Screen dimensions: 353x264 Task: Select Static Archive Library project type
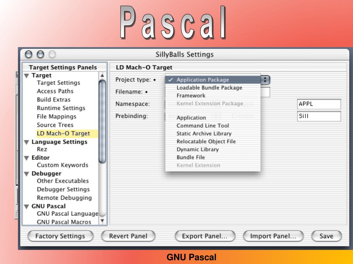213,134
